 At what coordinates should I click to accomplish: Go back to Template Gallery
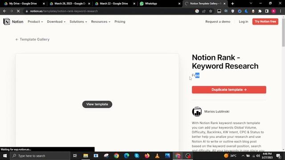click(33, 40)
